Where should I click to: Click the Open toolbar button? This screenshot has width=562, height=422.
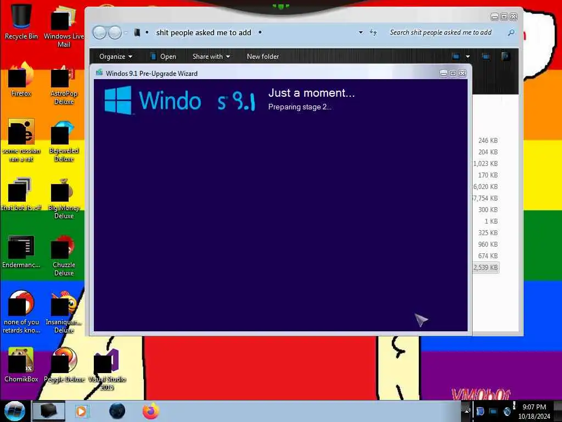click(x=164, y=57)
